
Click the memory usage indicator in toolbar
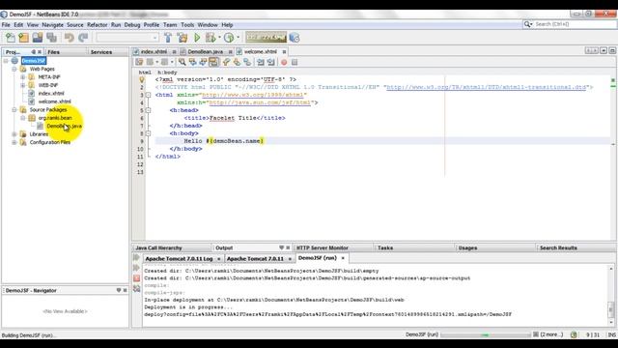(x=267, y=38)
